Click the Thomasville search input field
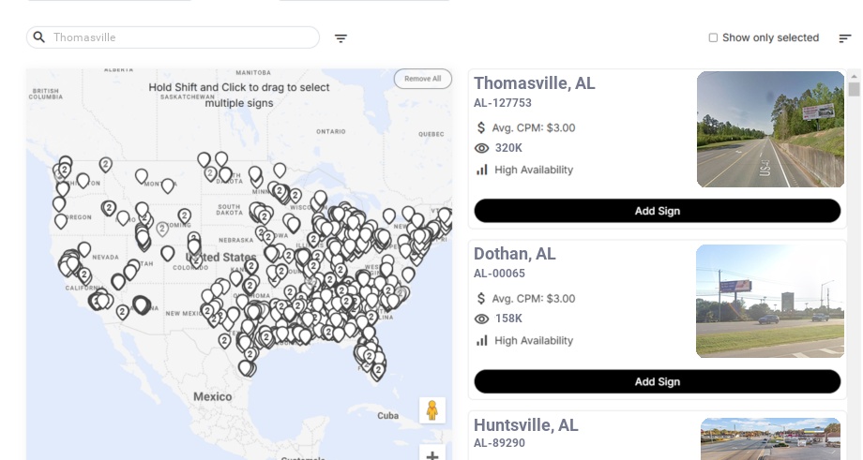This screenshot has width=863, height=460. pos(183,37)
